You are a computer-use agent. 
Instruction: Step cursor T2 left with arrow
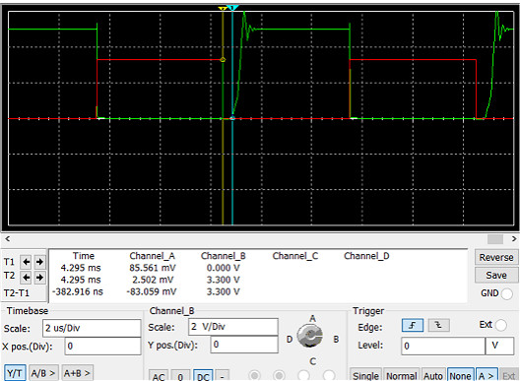click(x=26, y=277)
